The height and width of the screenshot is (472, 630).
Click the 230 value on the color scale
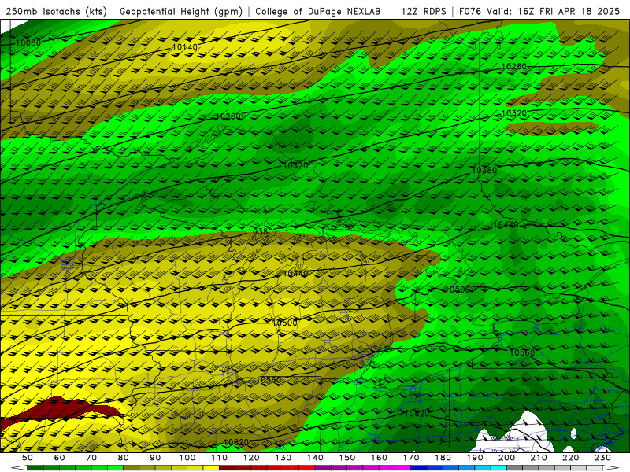(602, 458)
